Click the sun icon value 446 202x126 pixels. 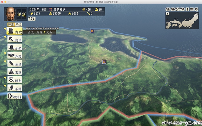click(x=88, y=9)
